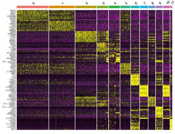Pick the cluster label "6"
This screenshot has height=134, width=175.
[136, 3]
